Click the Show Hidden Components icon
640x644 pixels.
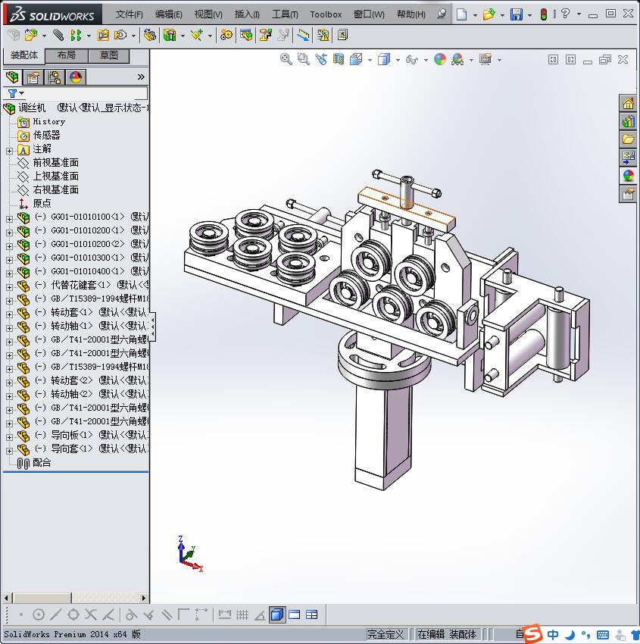click(x=149, y=36)
